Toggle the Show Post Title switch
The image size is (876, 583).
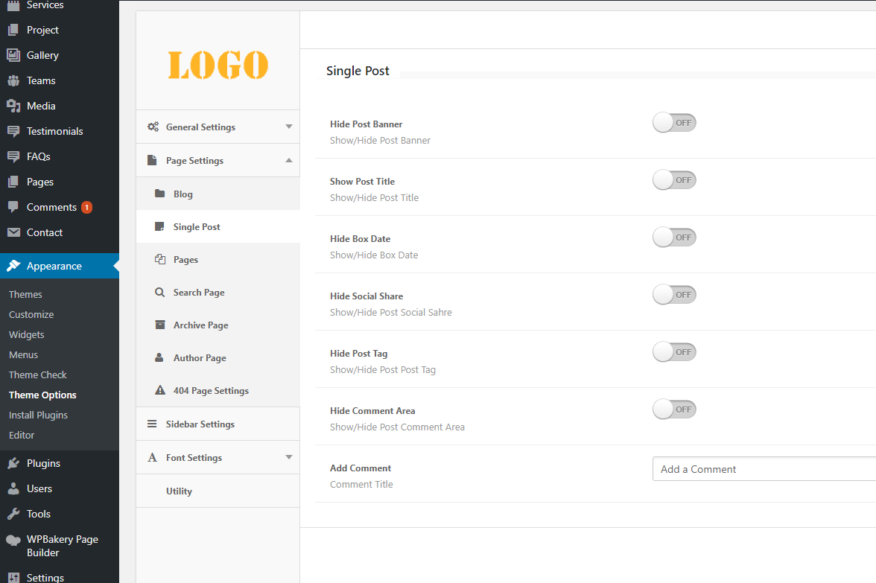point(673,180)
